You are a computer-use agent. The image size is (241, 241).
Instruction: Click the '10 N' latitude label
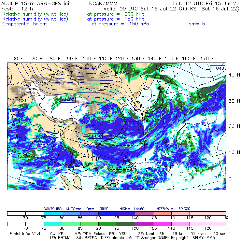(x=234, y=152)
